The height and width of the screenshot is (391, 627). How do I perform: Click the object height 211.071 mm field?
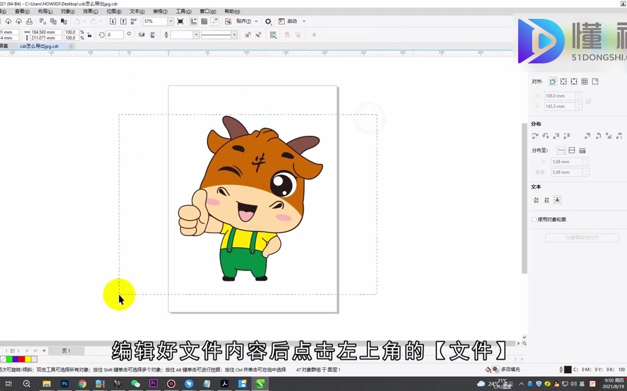(46, 38)
